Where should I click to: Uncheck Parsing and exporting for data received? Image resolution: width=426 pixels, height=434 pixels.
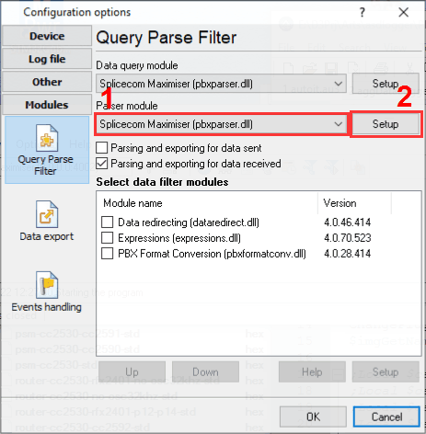click(x=102, y=164)
